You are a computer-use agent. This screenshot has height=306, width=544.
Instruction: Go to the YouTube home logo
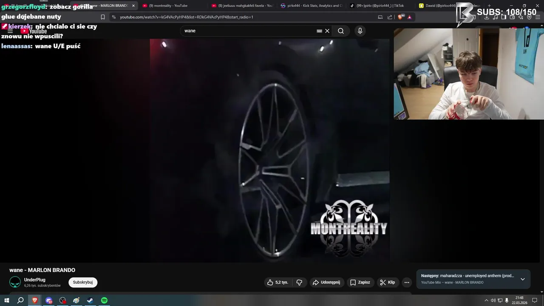pos(34,31)
